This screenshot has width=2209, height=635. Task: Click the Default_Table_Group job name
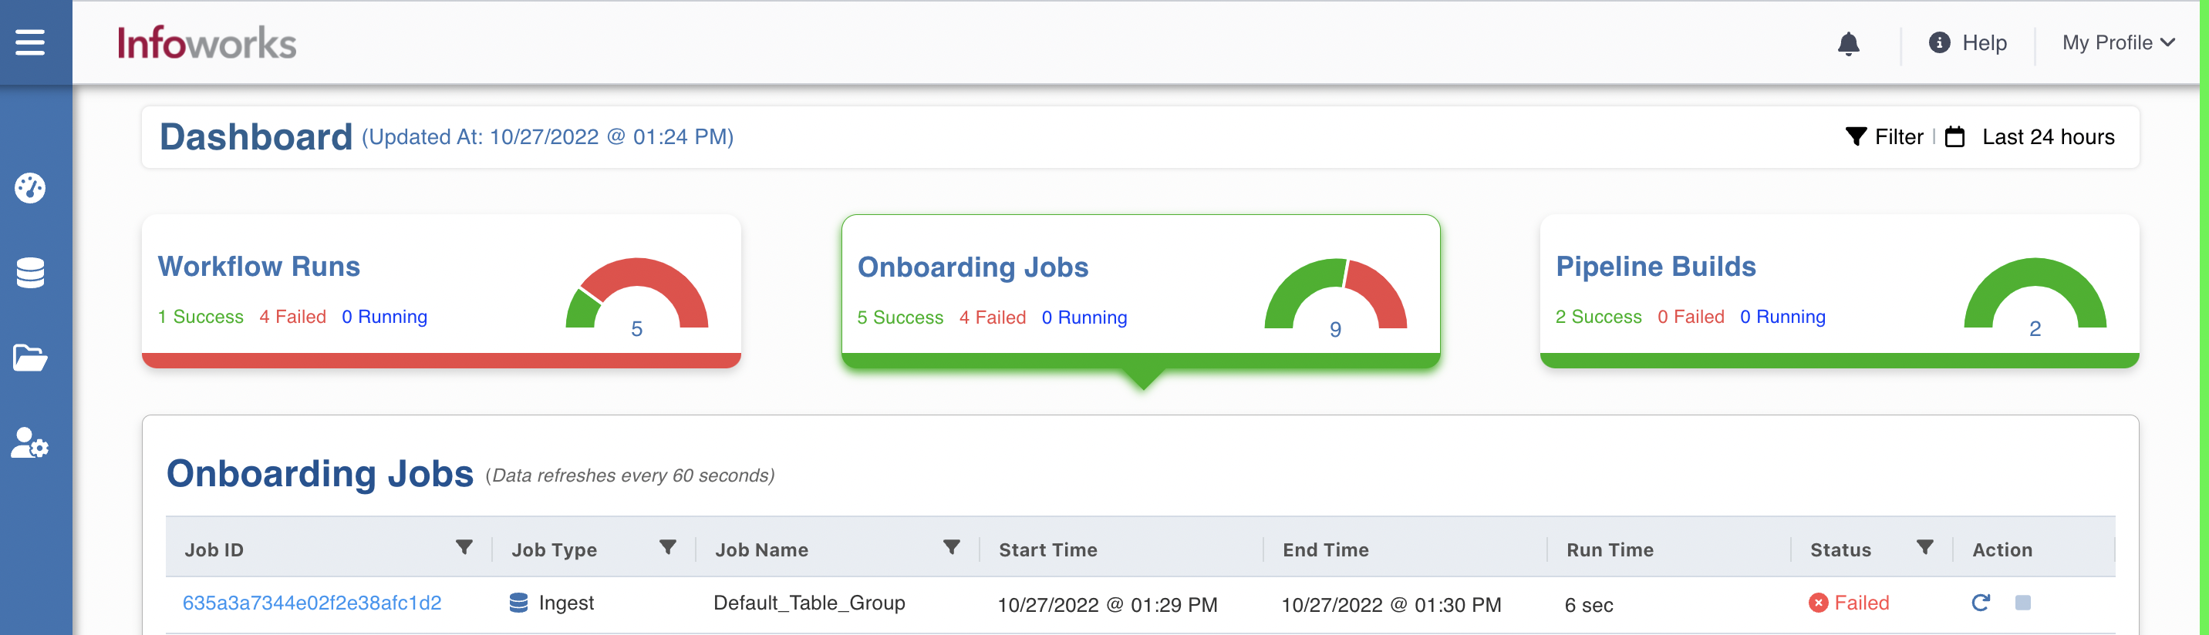[x=808, y=603]
